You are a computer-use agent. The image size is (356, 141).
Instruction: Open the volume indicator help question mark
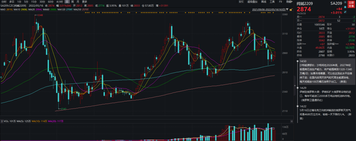[2, 122]
